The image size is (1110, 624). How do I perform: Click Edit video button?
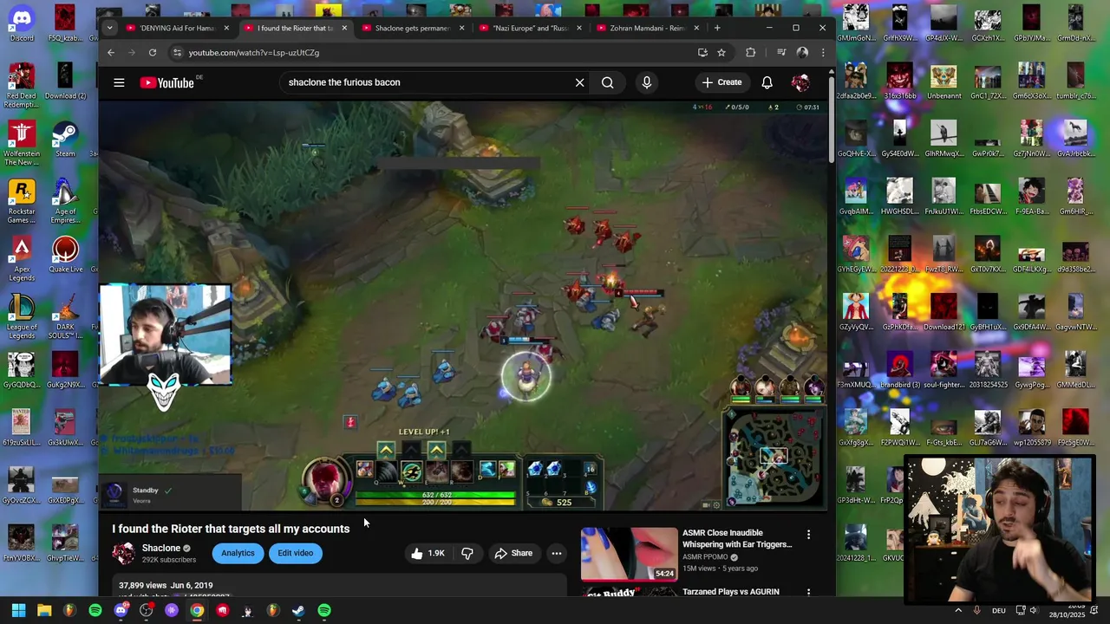pos(296,553)
